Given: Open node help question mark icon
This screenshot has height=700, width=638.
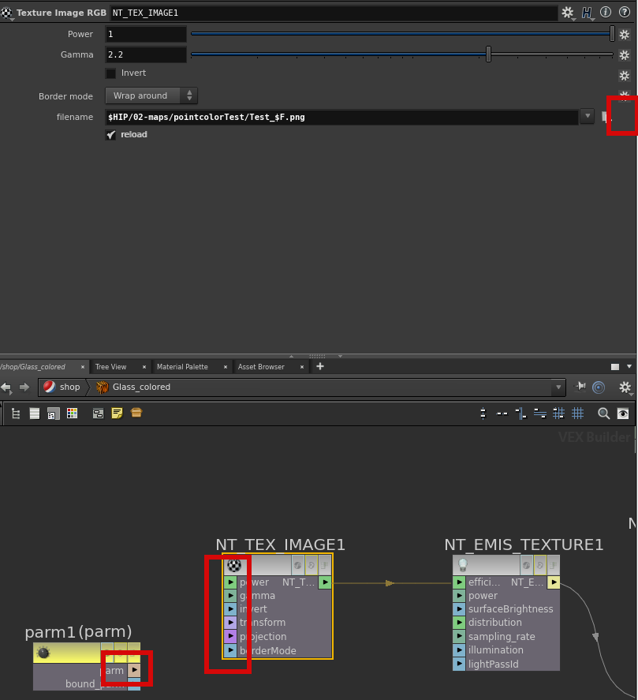Looking at the screenshot, I should coord(625,12).
